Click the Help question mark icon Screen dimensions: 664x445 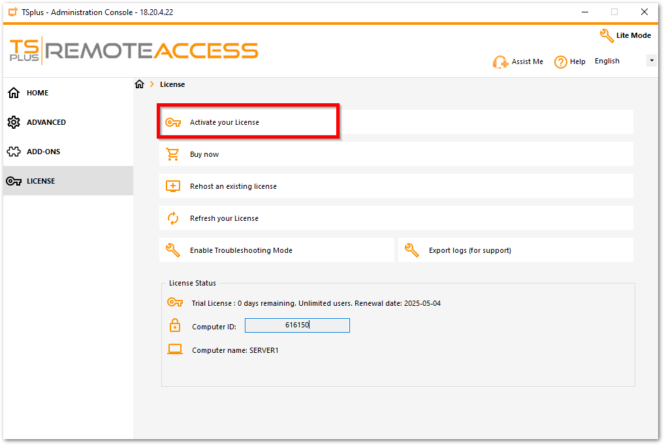(x=560, y=62)
